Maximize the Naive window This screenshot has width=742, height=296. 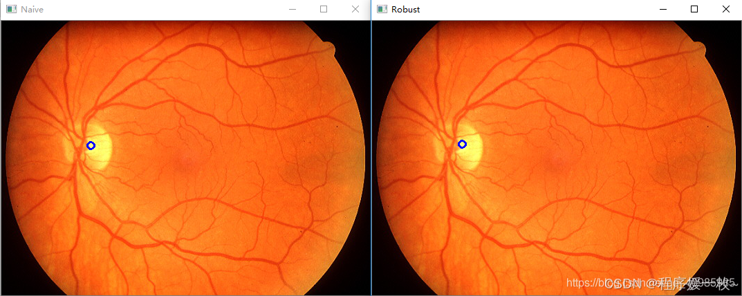pos(324,9)
